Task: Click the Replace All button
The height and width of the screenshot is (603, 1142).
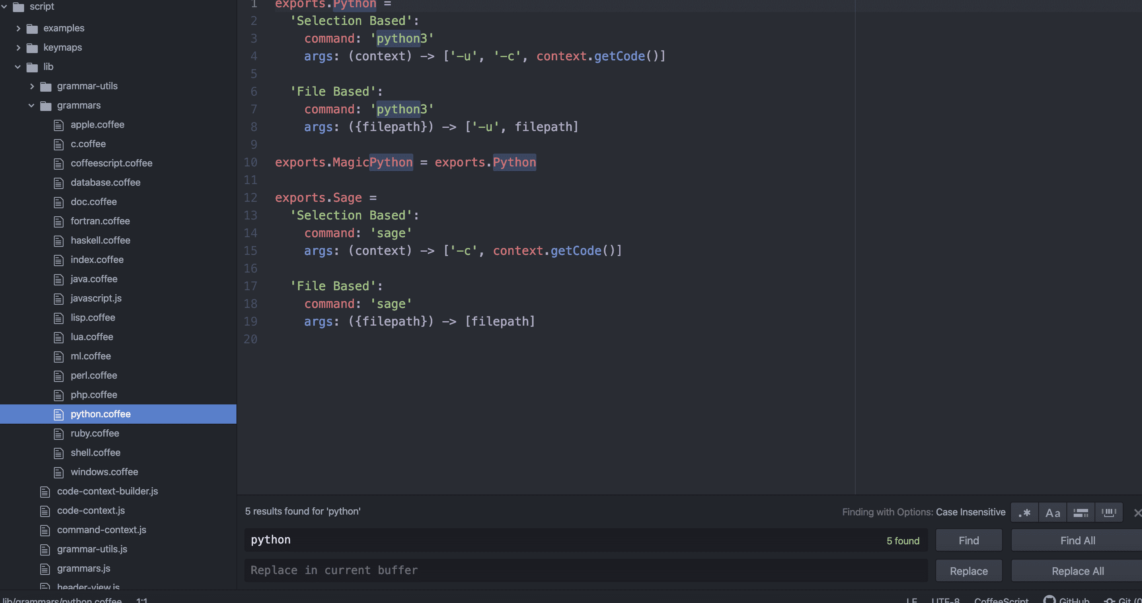Action: click(1077, 571)
